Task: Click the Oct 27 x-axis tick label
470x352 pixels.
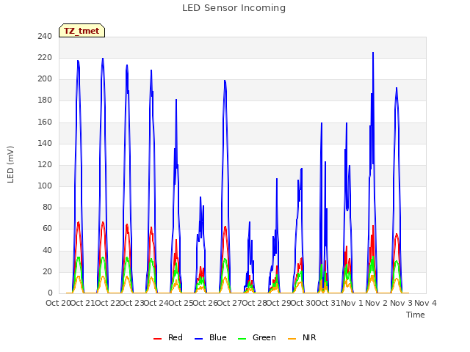Action: 229,303
